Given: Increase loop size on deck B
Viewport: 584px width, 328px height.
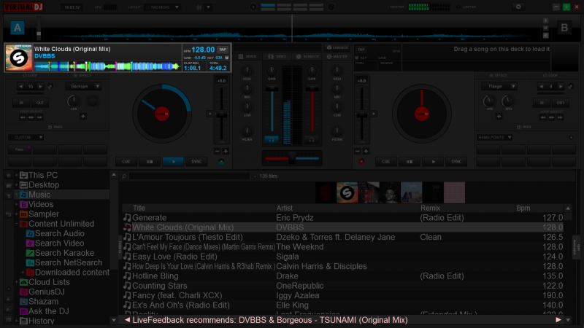Looking at the screenshot, I should click(561, 86).
